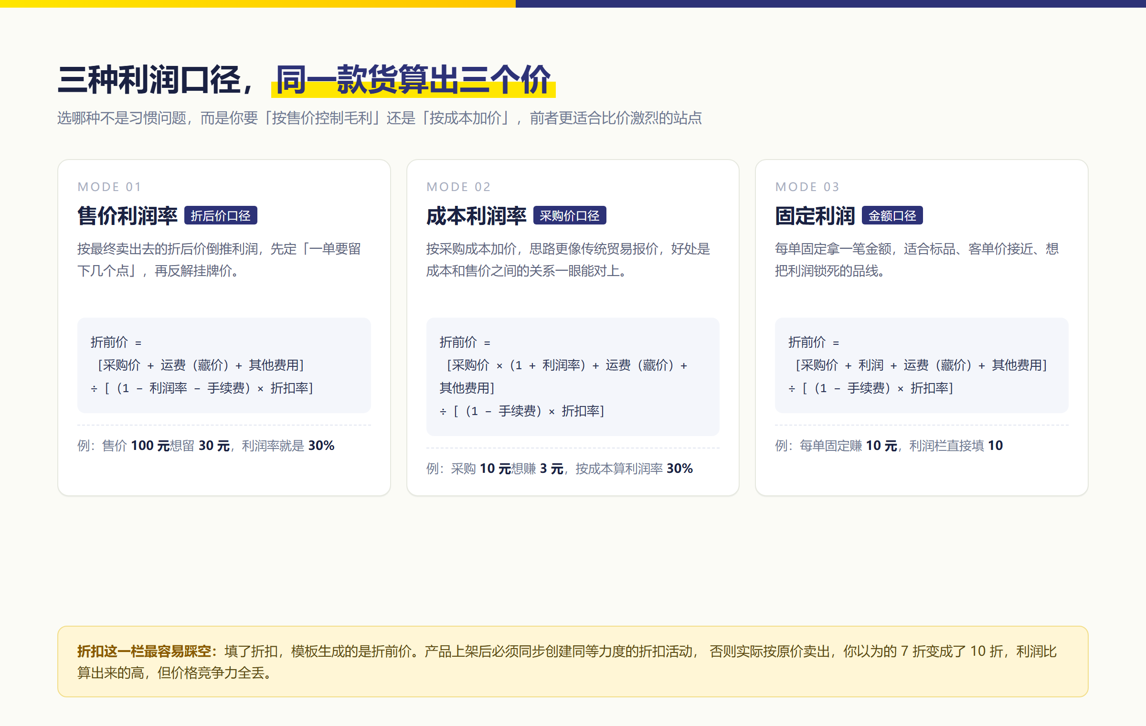This screenshot has height=726, width=1146.
Task: Click the formula box in the 成本利润率 card
Action: 573,377
